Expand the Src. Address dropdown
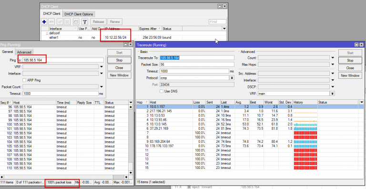Viewport: 366px width, 189px height. click(333, 73)
